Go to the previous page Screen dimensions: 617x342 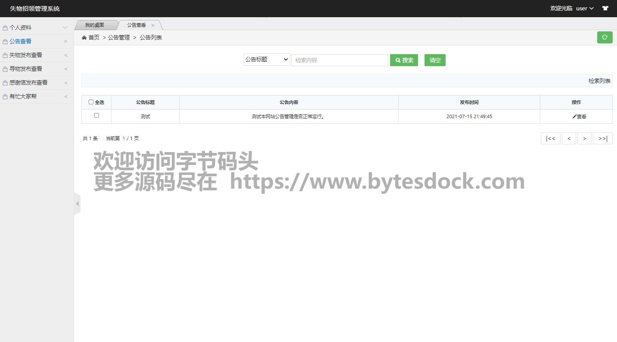pyautogui.click(x=569, y=138)
